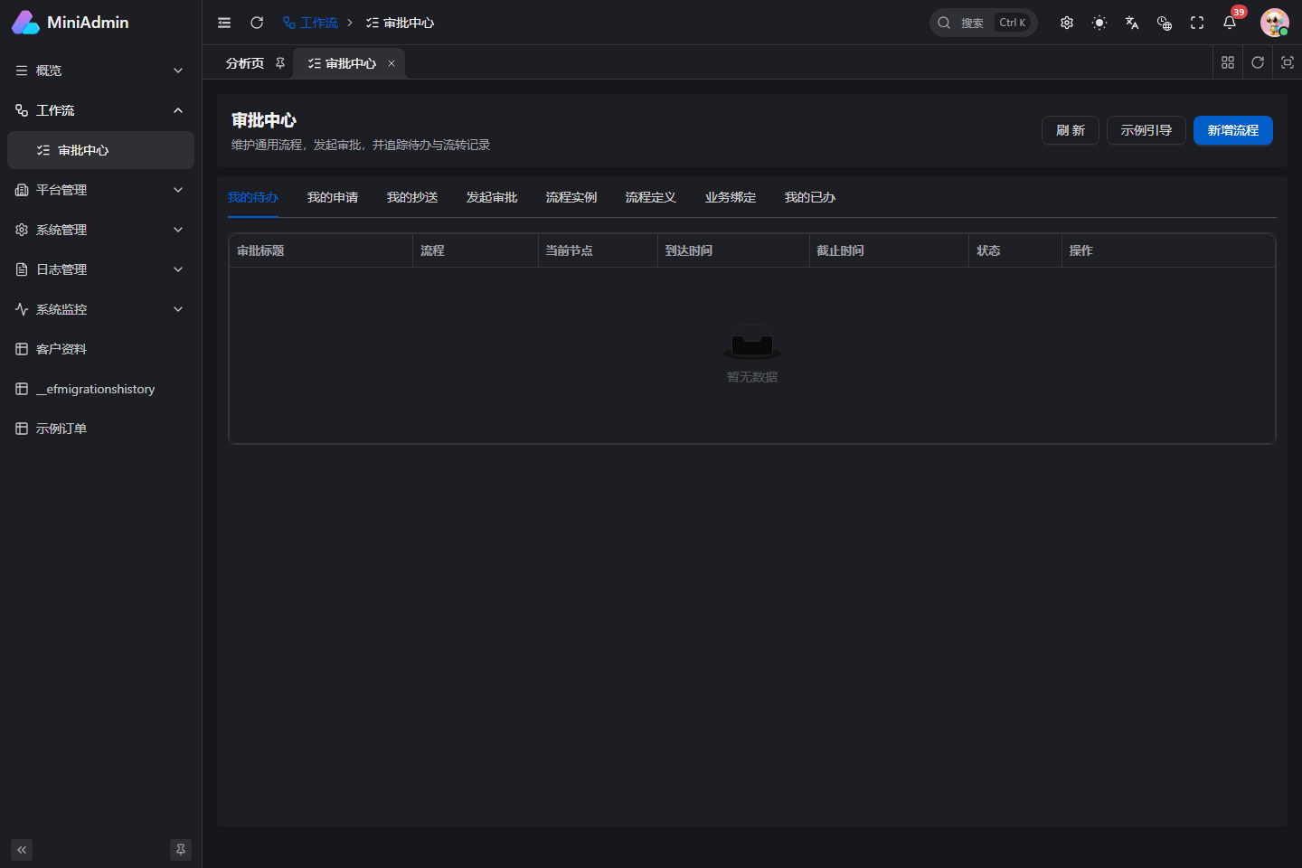The width and height of the screenshot is (1302, 868).
Task: Open the language translation icon
Action: 1132,23
